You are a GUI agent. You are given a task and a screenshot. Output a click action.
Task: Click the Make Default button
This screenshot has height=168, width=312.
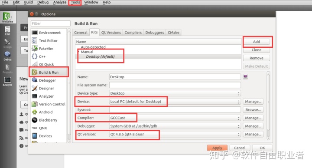257,66
